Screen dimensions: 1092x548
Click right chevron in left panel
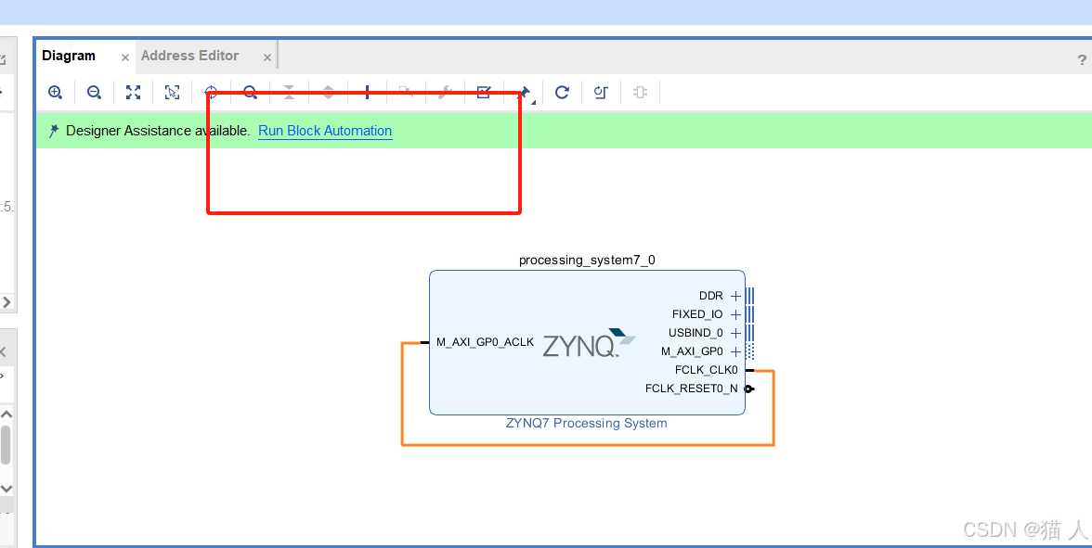[x=6, y=302]
